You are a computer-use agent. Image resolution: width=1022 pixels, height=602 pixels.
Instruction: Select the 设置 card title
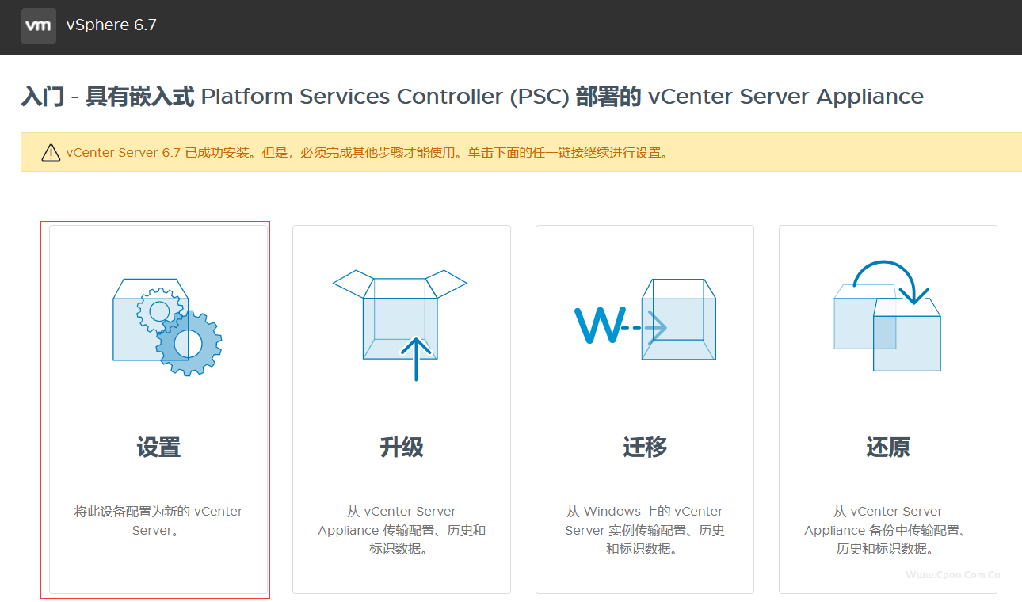[x=158, y=448]
